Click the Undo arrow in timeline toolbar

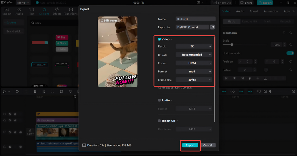(17, 91)
